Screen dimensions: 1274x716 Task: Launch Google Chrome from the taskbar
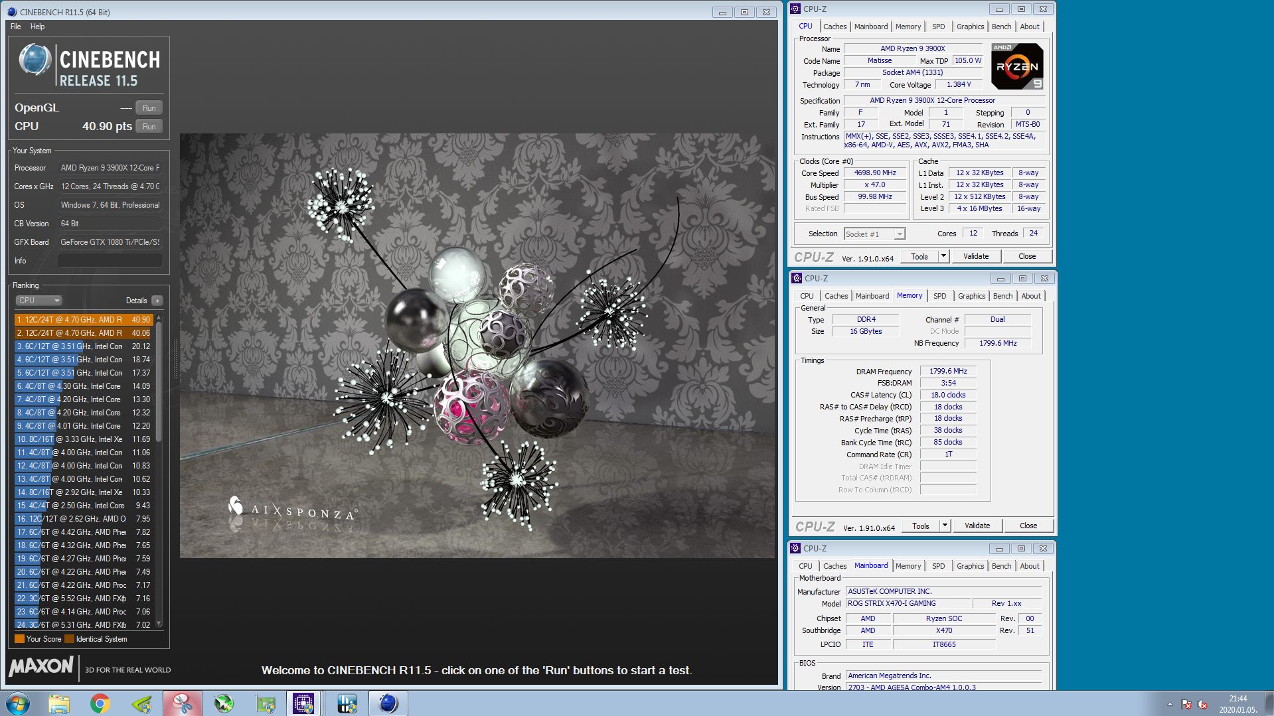pyautogui.click(x=100, y=703)
